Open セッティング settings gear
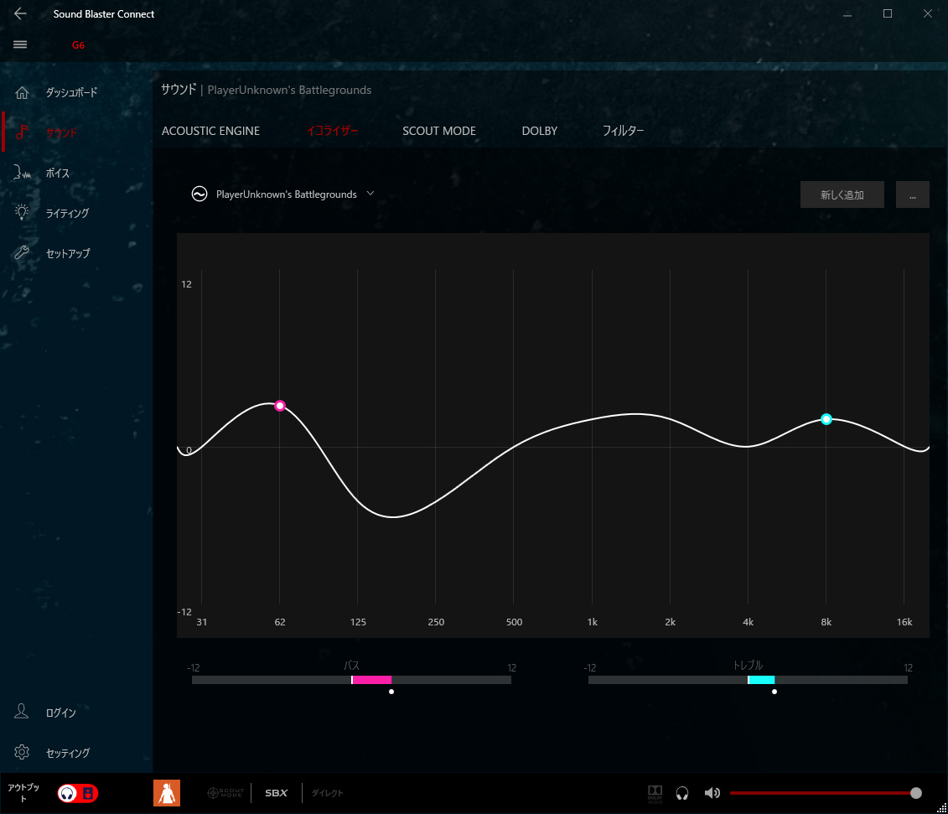The height and width of the screenshot is (814, 948). pyautogui.click(x=23, y=753)
